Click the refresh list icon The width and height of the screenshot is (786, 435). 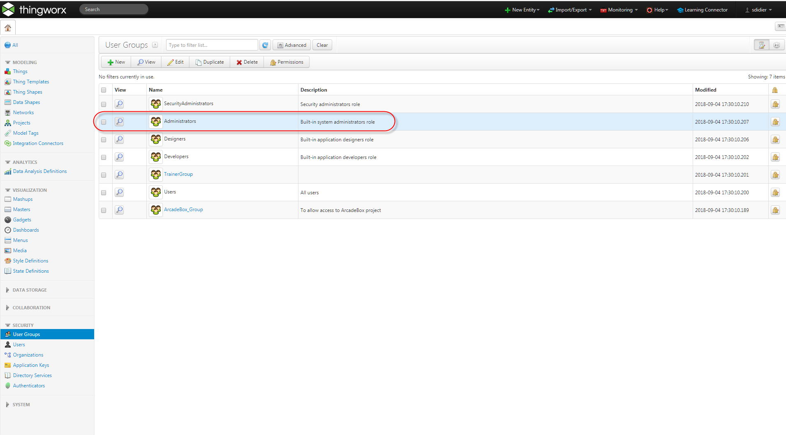click(x=265, y=45)
